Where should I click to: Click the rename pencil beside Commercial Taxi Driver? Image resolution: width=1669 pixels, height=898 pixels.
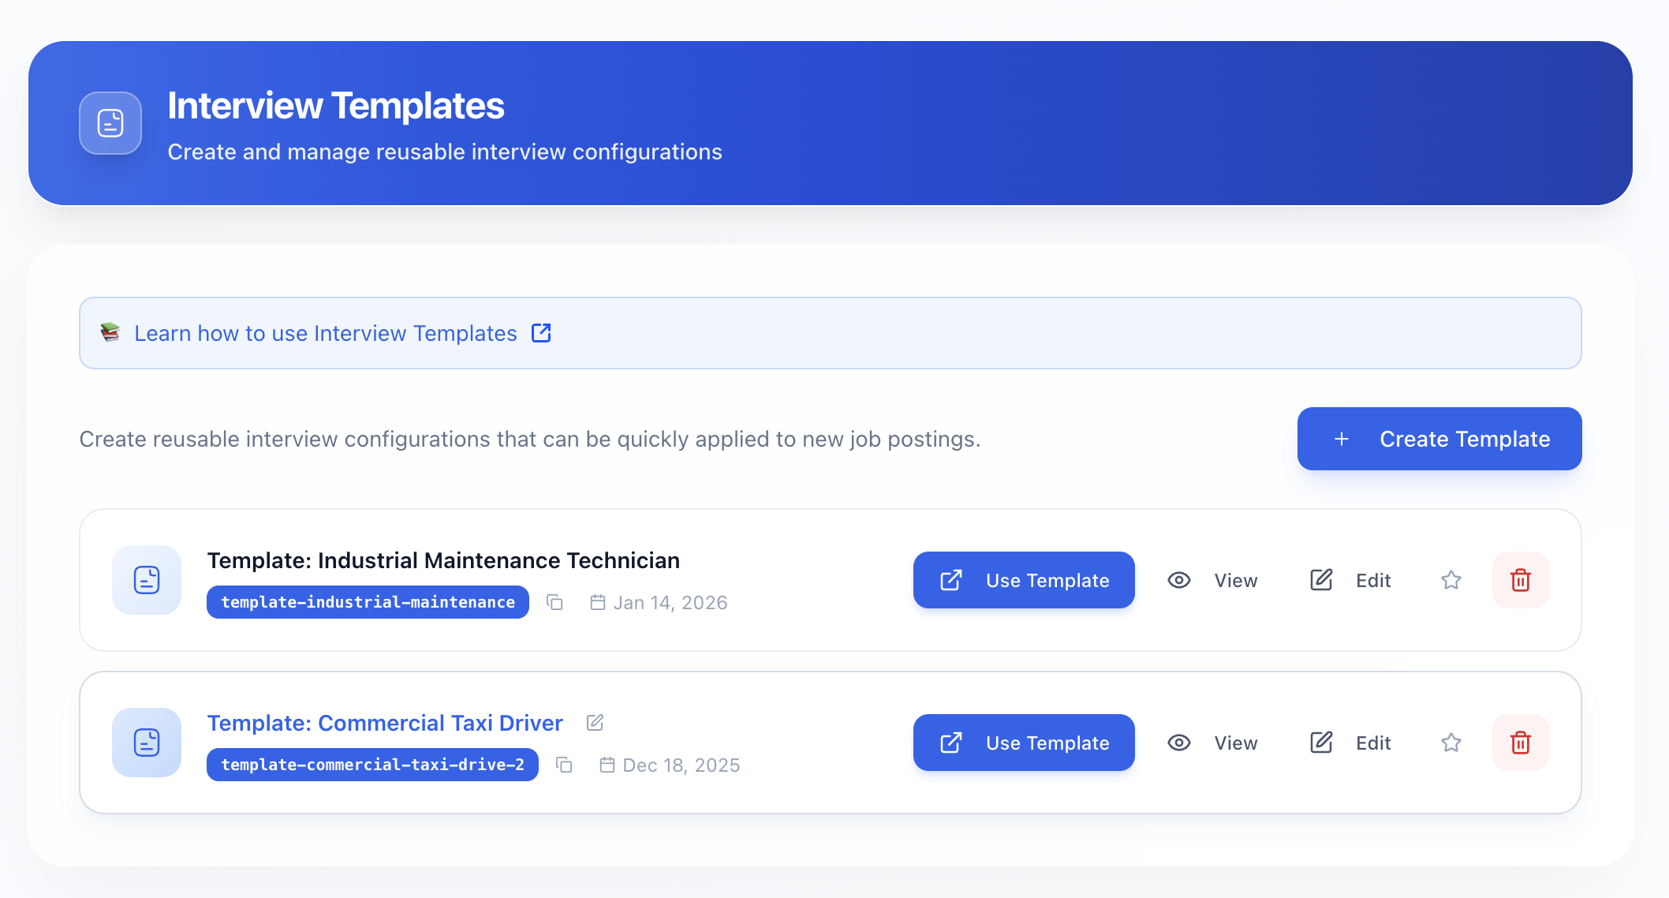point(596,723)
